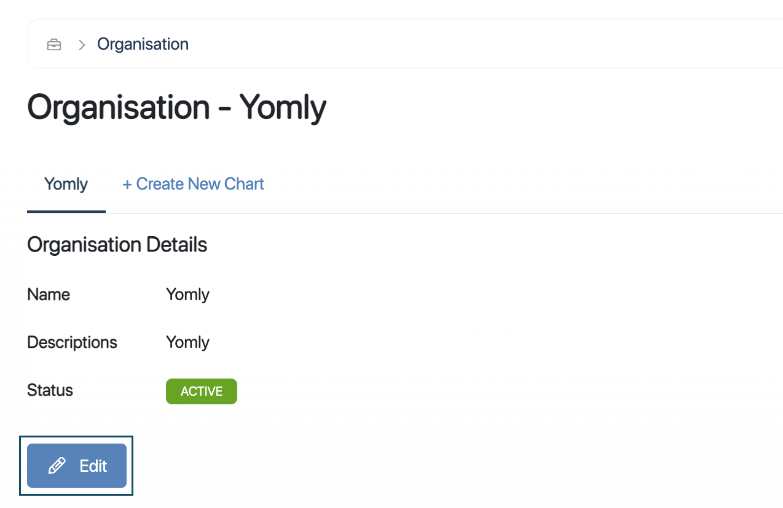The image size is (783, 508).
Task: Click the underline beneath the Yomly tab
Action: pyautogui.click(x=66, y=211)
